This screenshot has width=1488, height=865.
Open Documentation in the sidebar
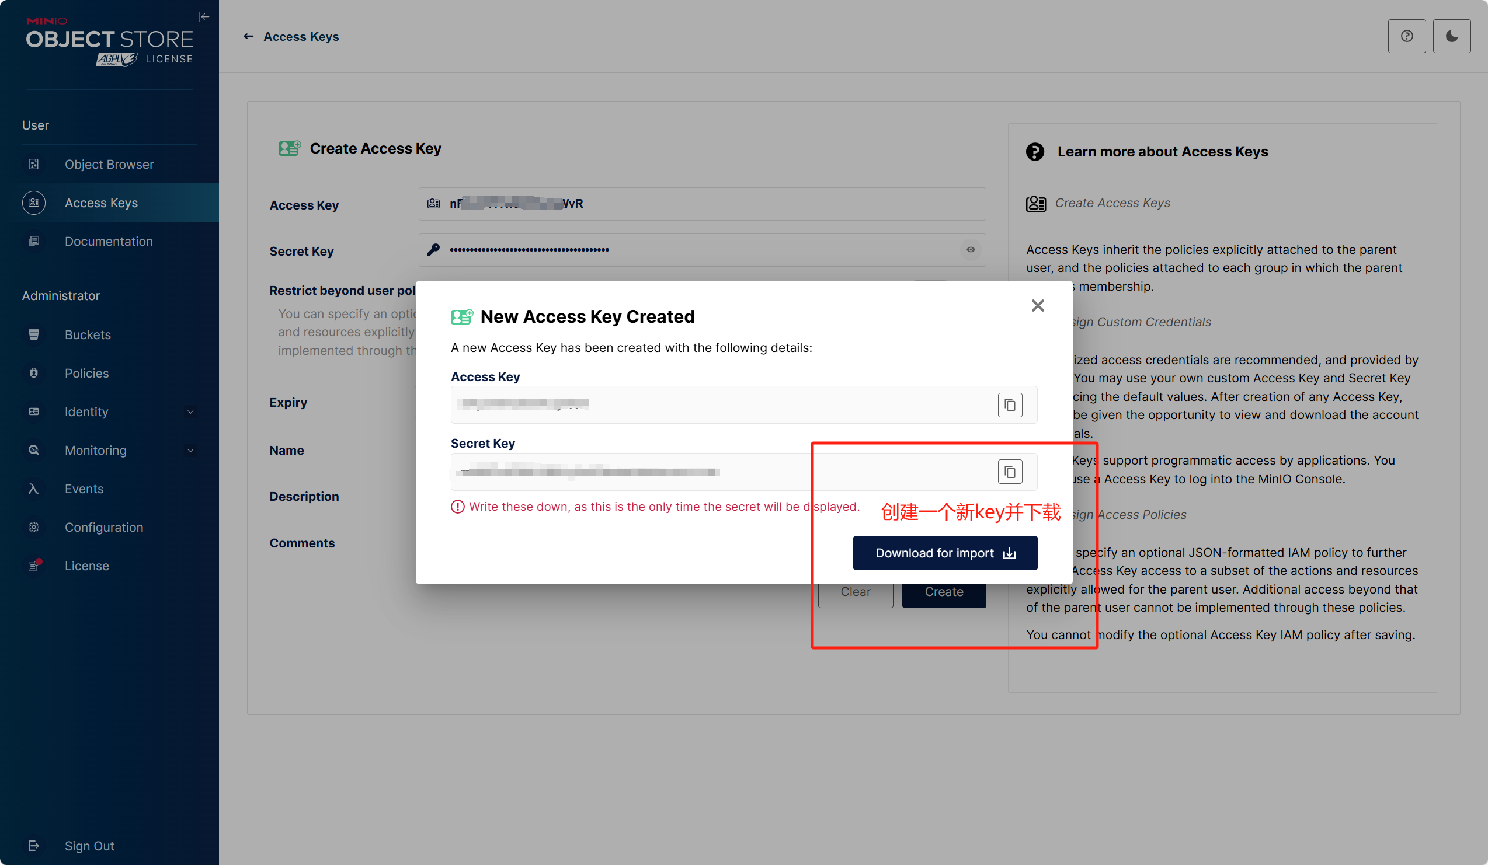tap(108, 240)
